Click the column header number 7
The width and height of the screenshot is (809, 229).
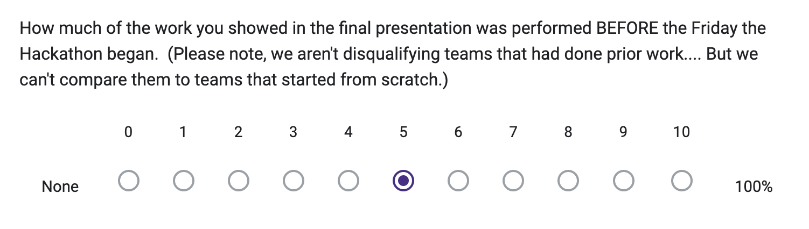point(513,132)
